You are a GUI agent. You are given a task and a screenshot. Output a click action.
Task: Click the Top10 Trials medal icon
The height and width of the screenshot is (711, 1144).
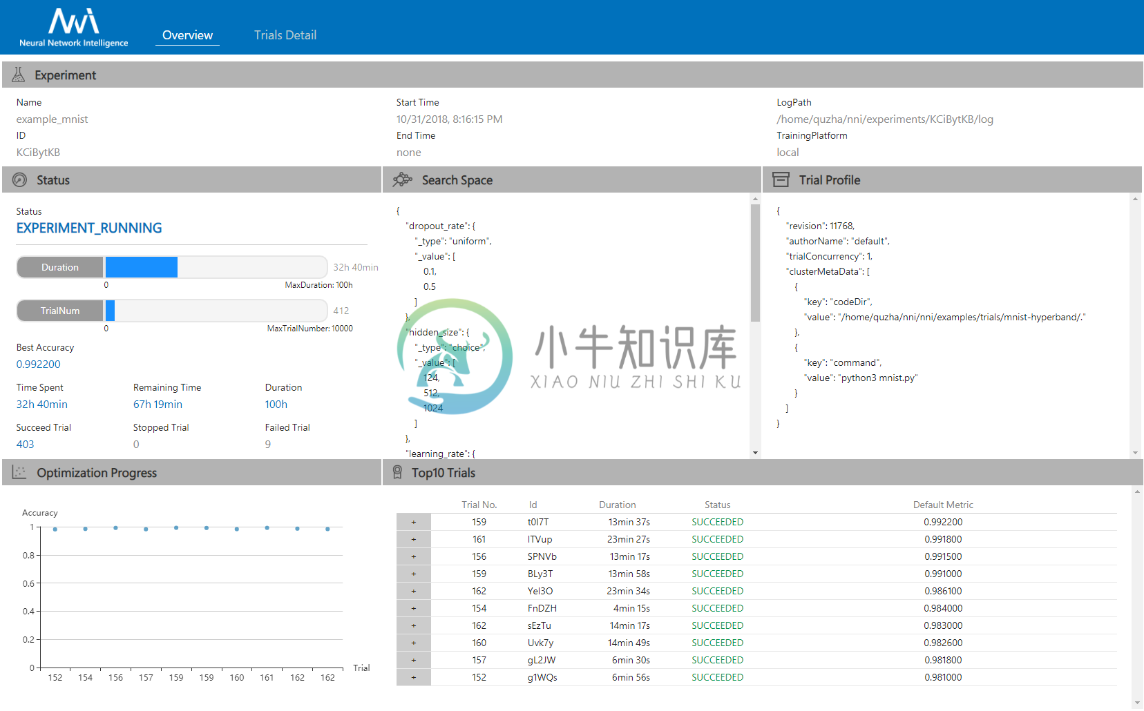[x=397, y=472]
